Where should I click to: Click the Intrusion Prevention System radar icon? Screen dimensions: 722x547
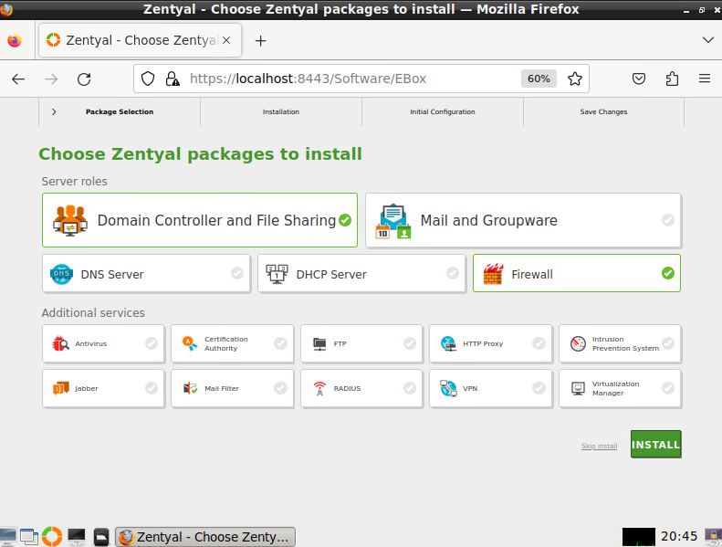(x=578, y=343)
